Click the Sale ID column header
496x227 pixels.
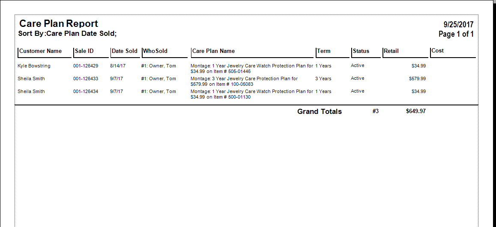(84, 51)
